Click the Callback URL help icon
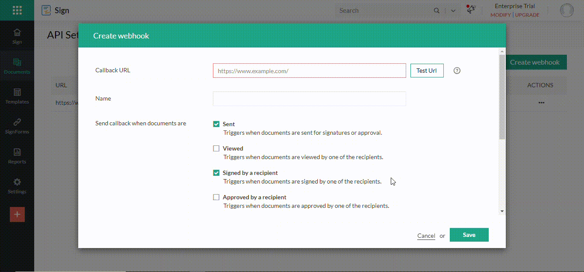This screenshot has width=584, height=272. click(x=457, y=70)
